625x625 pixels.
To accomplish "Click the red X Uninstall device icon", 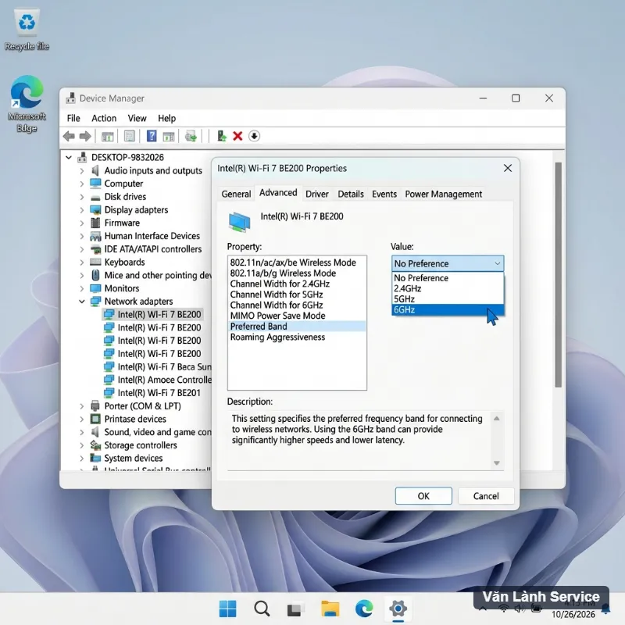I will [237, 136].
